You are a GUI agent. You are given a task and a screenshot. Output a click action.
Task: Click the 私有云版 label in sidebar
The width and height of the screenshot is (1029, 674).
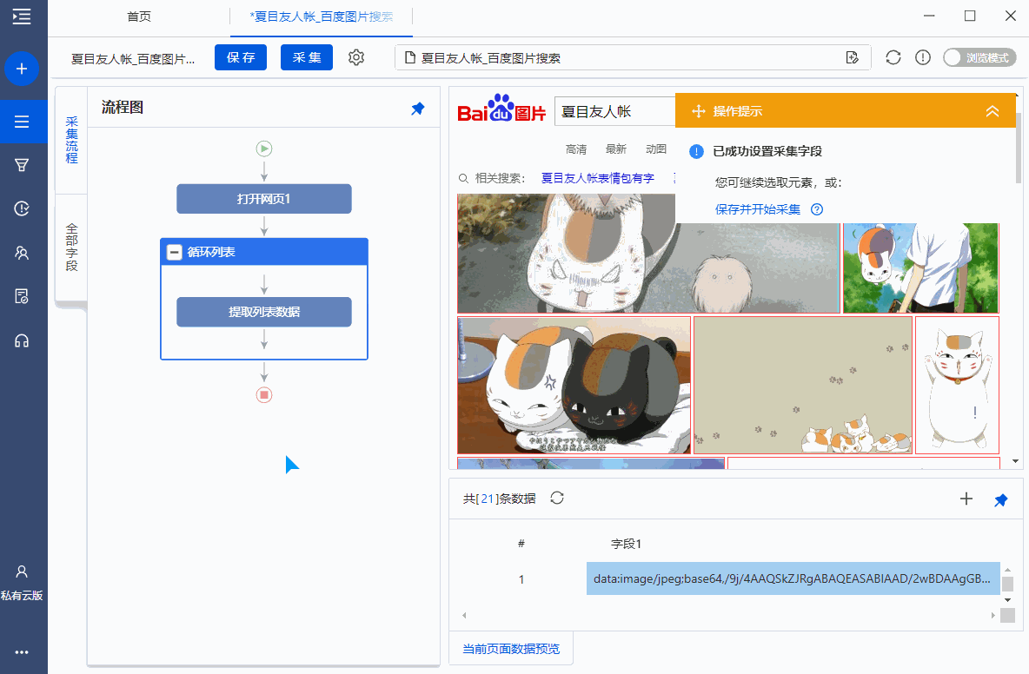point(22,595)
